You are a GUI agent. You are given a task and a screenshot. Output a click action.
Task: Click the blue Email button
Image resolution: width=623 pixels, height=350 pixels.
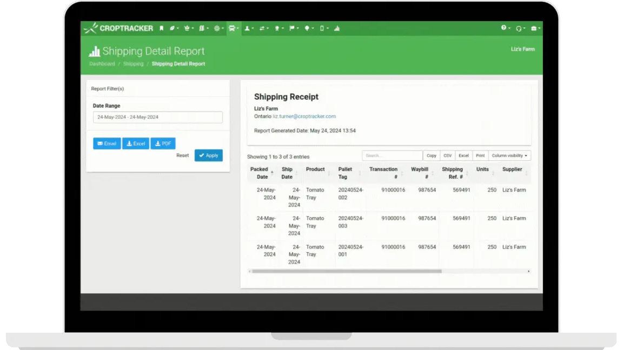tap(107, 143)
